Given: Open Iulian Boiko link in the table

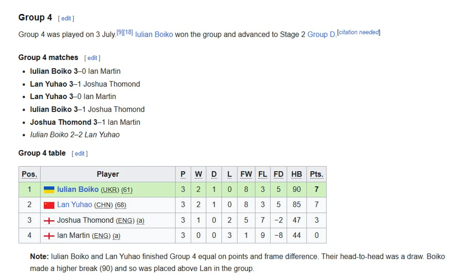Looking at the screenshot, I should click(x=78, y=189).
